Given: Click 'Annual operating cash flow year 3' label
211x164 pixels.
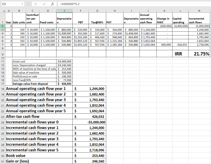Looking at the screenshot, I should (x=39, y=100).
